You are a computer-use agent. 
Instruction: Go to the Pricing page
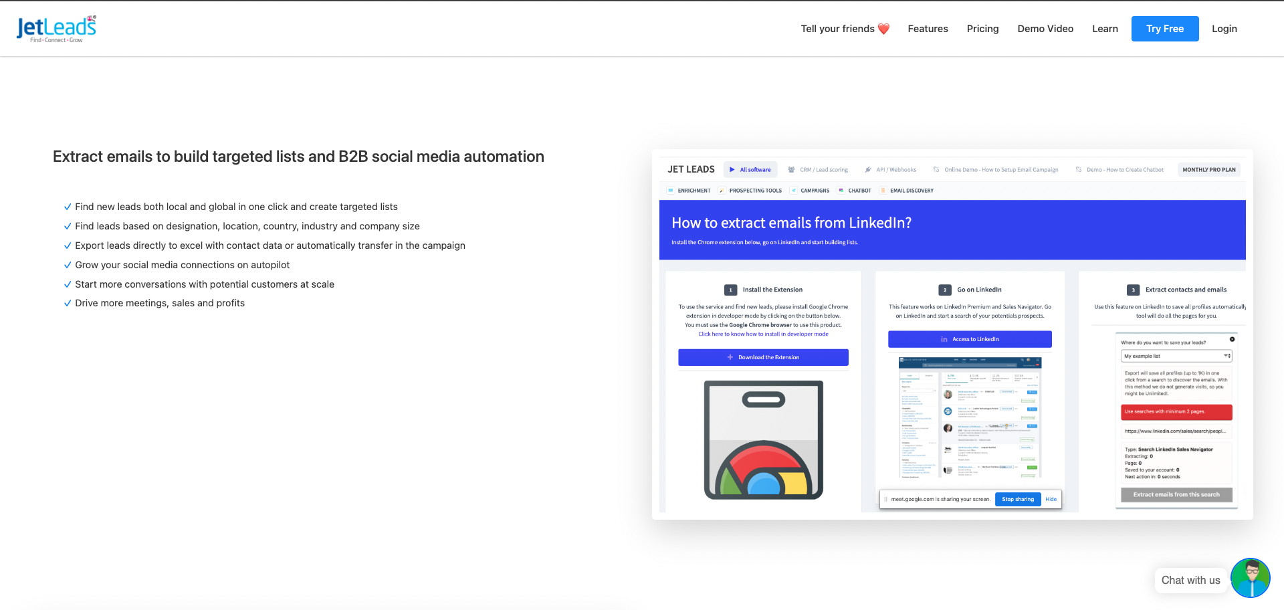[982, 29]
